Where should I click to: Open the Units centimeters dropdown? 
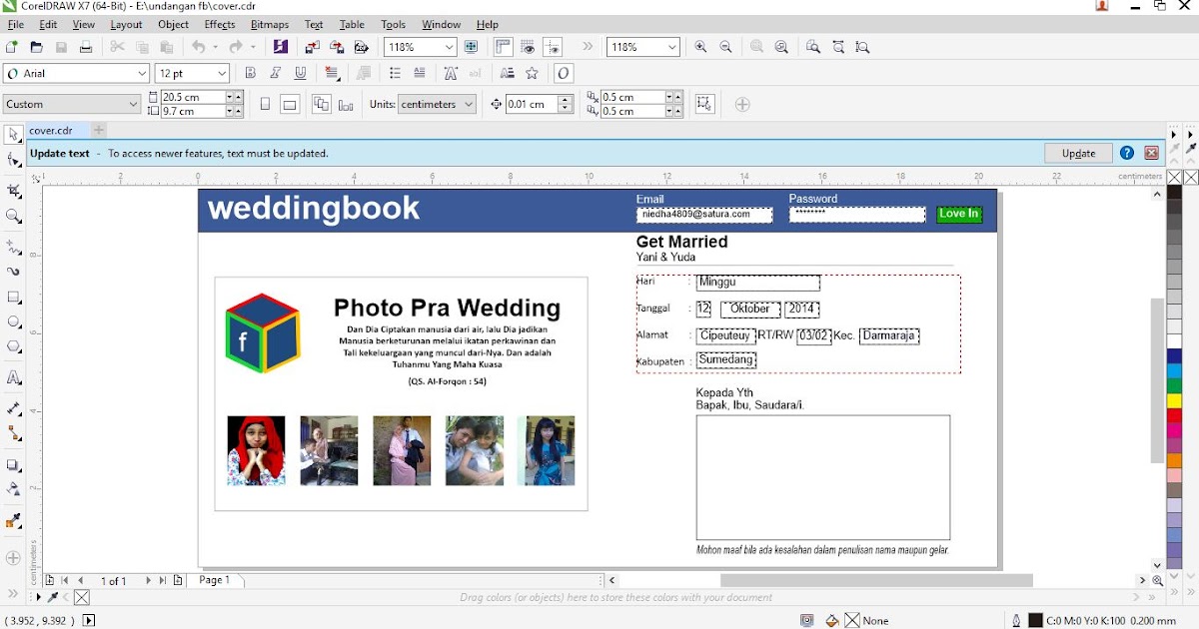click(x=468, y=104)
